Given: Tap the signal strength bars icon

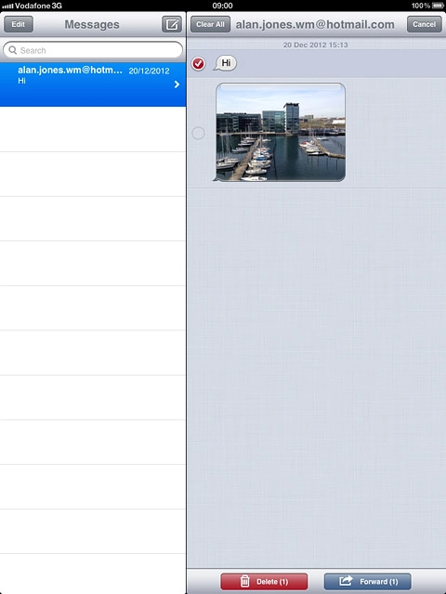Looking at the screenshot, I should pos(7,6).
